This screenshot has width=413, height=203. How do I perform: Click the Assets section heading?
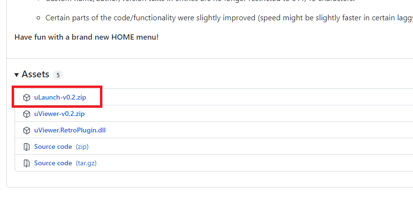point(35,74)
